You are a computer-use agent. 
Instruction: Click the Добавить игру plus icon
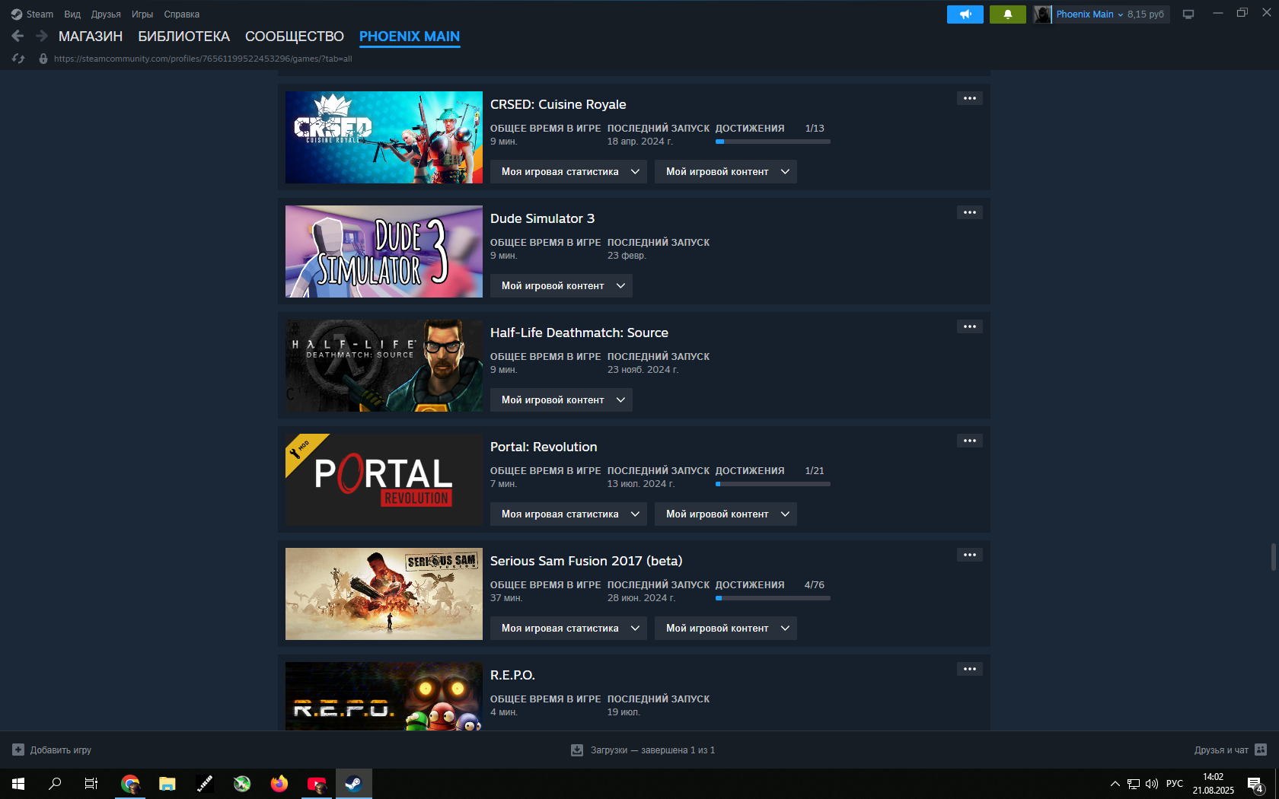point(18,750)
